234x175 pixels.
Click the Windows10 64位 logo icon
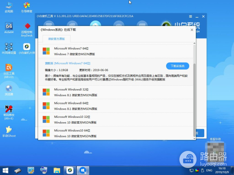[x=46, y=133]
